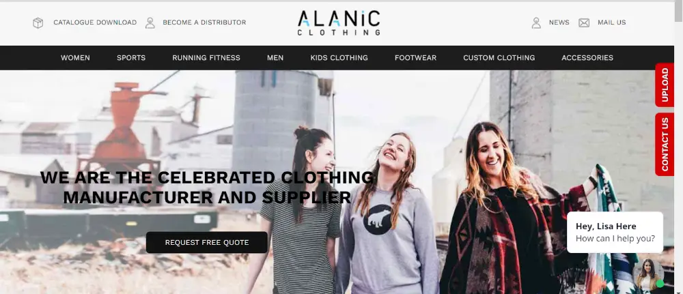Image resolution: width=683 pixels, height=294 pixels.
Task: Select the Men menu item
Action: [275, 58]
